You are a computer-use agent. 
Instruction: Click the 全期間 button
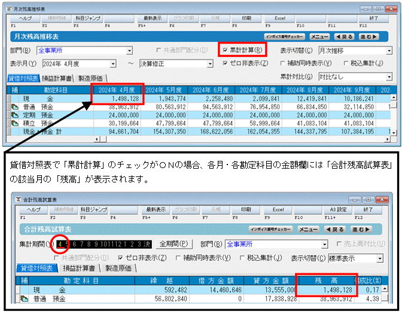173,243
